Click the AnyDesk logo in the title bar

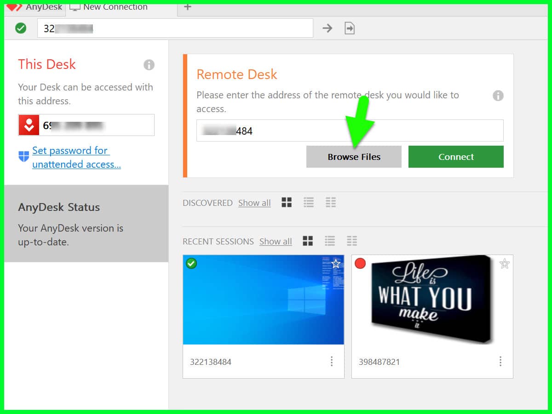click(x=14, y=7)
